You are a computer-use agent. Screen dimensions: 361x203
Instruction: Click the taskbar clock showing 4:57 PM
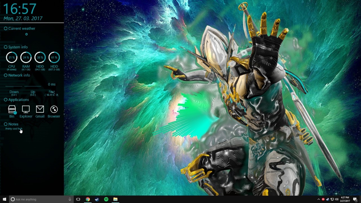tap(345, 199)
